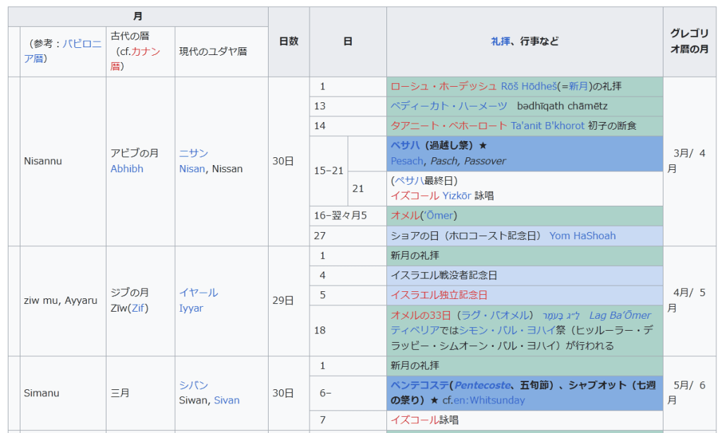Open the シバン month link
722x433 pixels.
pyautogui.click(x=193, y=385)
